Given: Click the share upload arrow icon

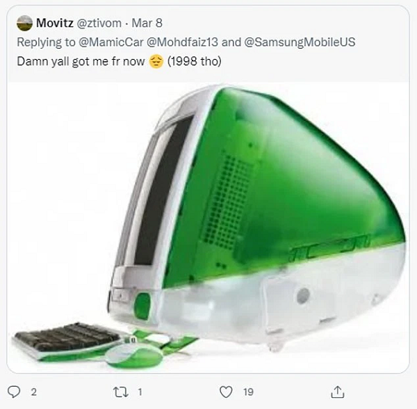Looking at the screenshot, I should [338, 392].
